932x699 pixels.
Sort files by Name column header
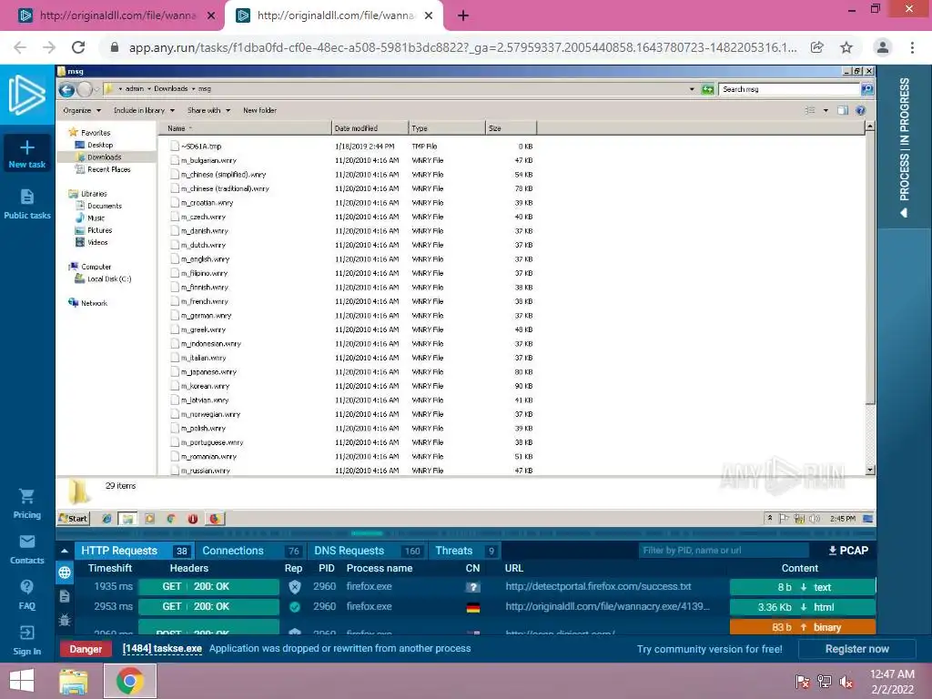(x=244, y=127)
